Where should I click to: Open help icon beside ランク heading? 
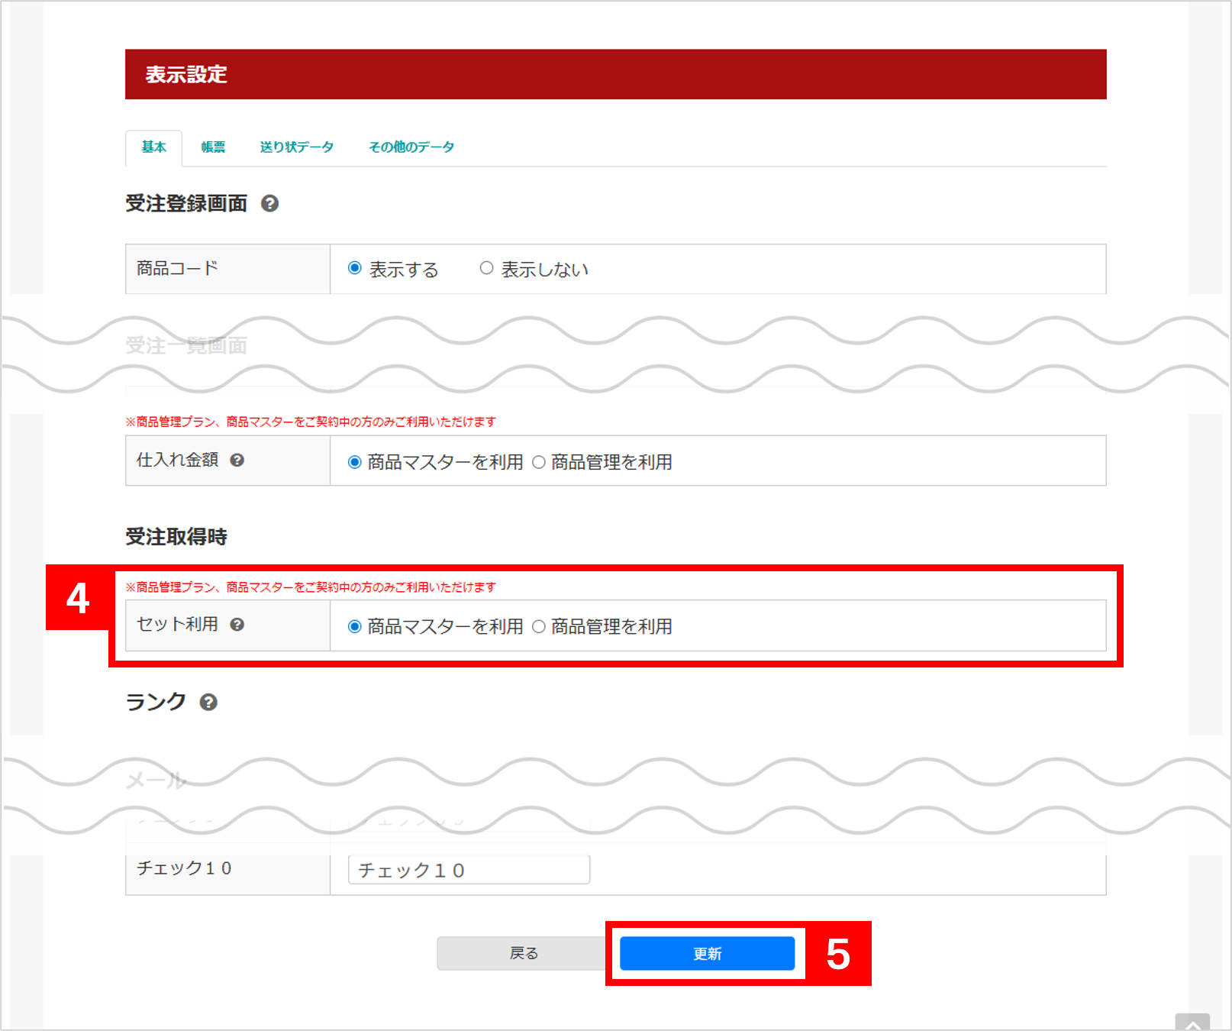(208, 703)
